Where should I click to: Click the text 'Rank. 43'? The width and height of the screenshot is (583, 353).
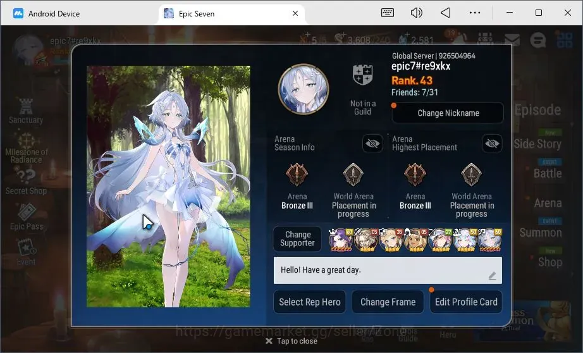pos(412,80)
